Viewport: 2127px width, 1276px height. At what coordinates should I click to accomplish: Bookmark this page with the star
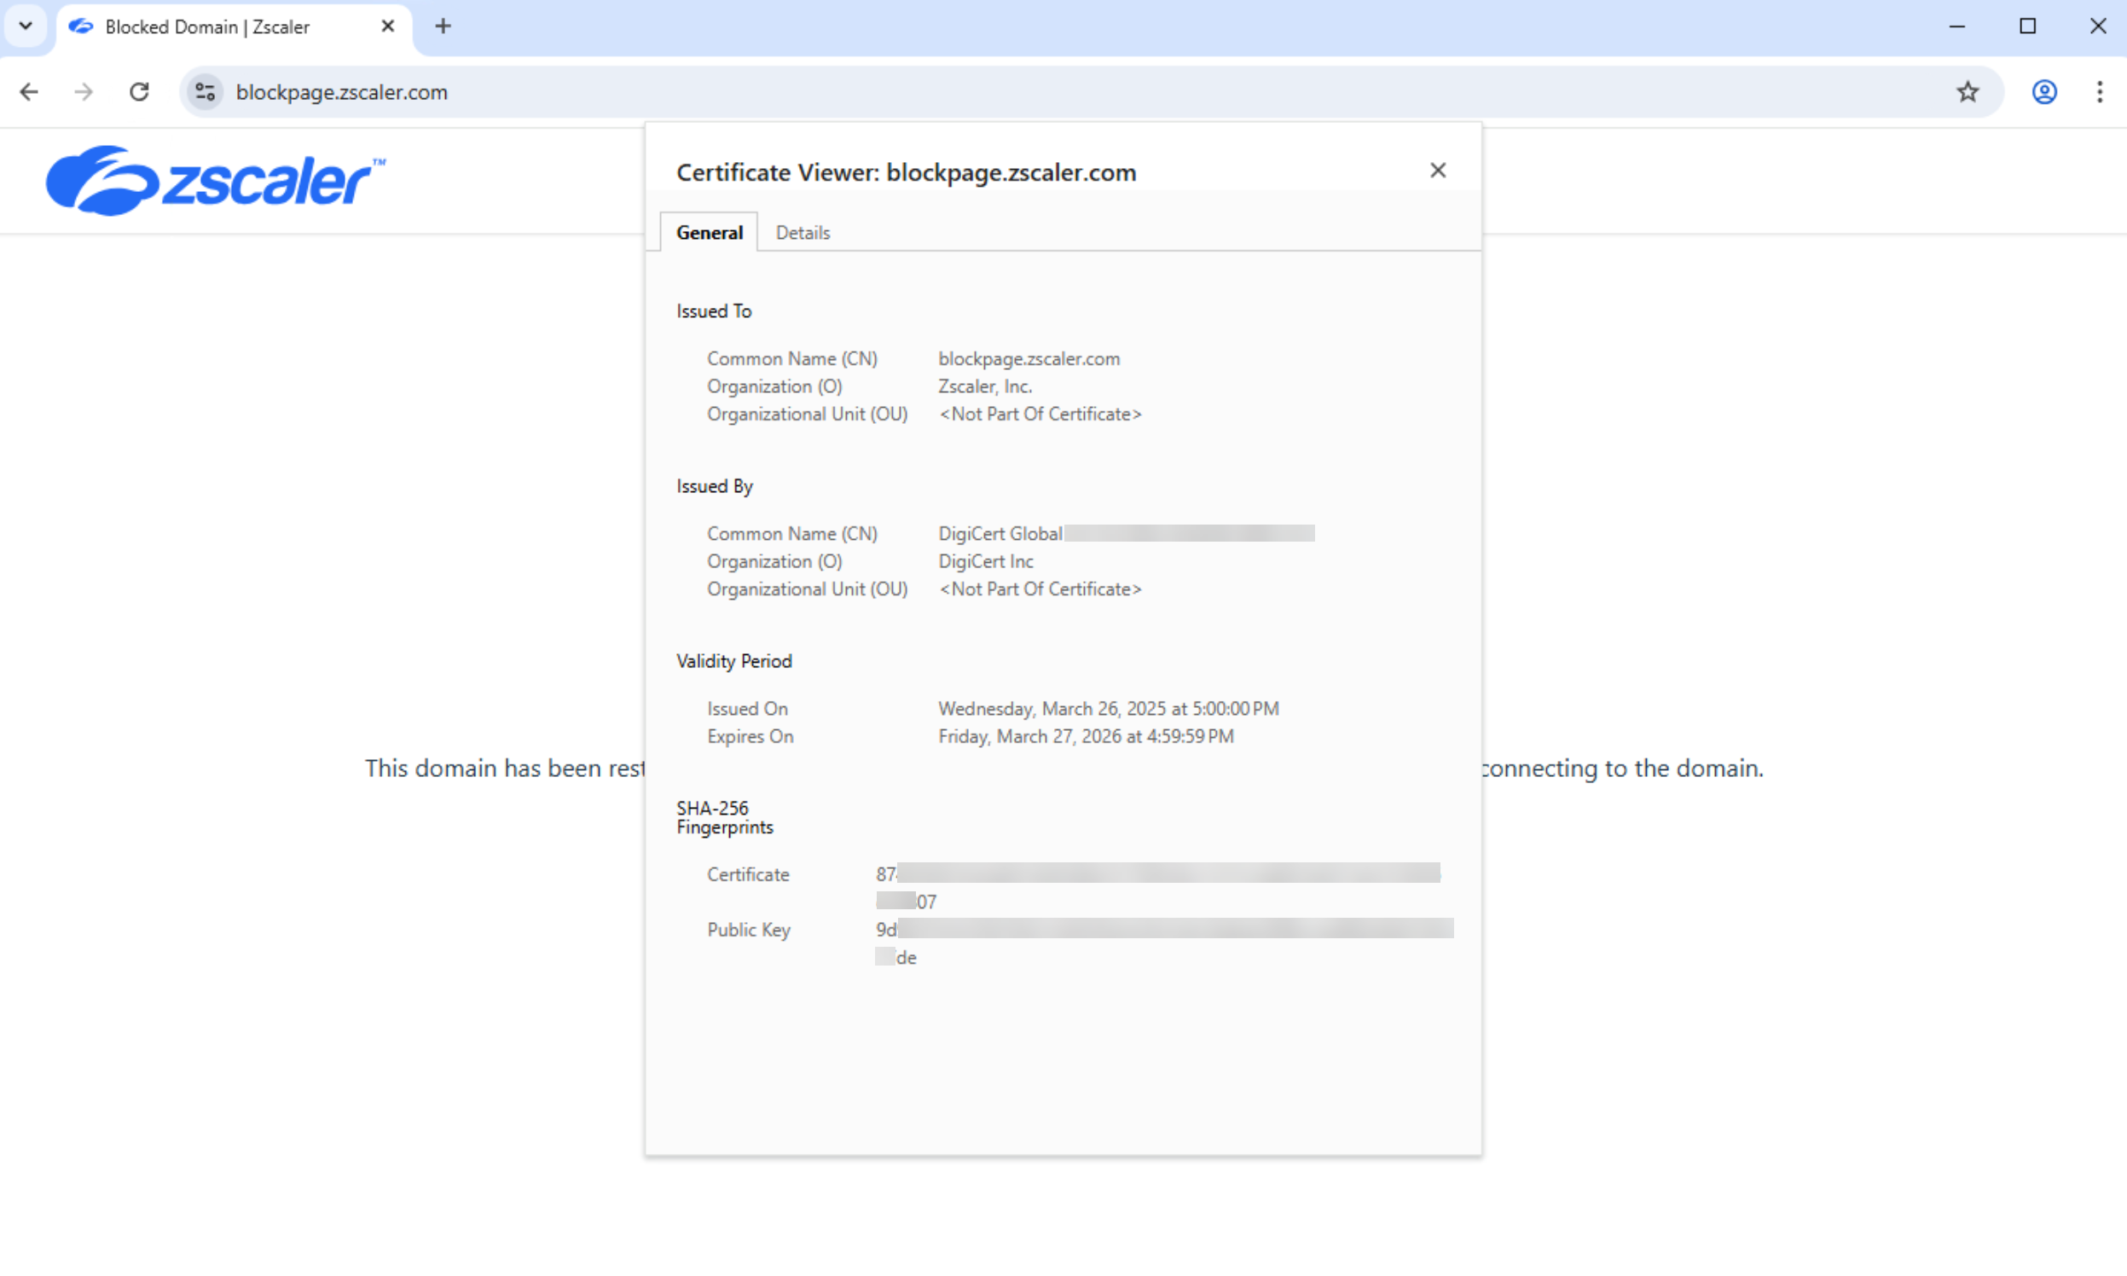1967,92
